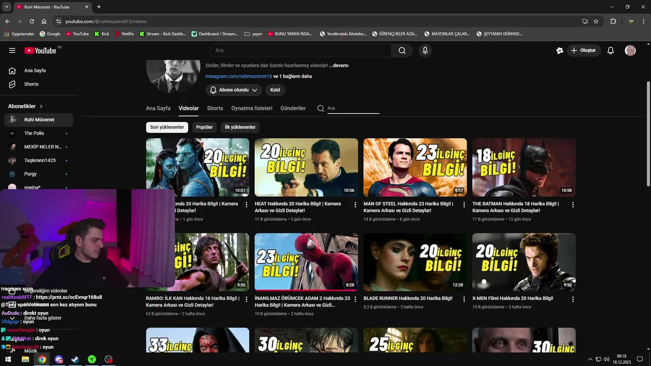Open File Explorer from the taskbar
Image resolution: width=651 pixels, height=366 pixels.
[25, 359]
